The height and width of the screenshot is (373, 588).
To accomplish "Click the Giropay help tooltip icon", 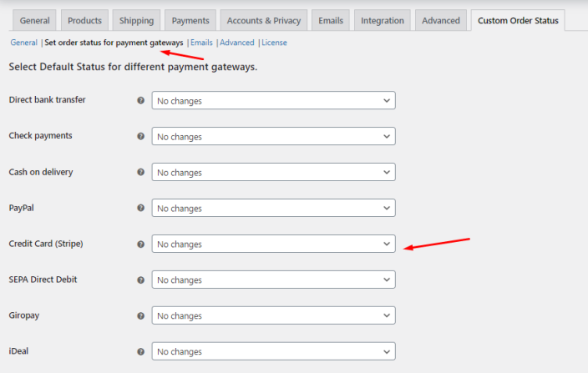I will (140, 316).
